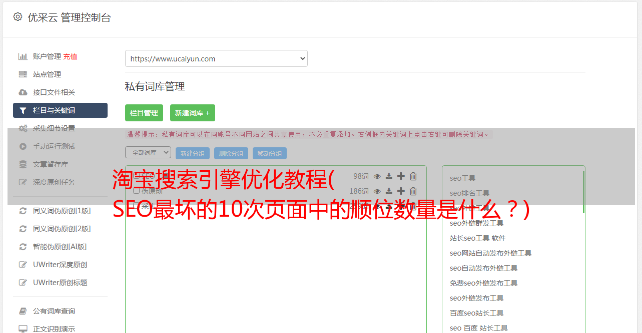Select the keyword seo外链发布工具

point(476,298)
